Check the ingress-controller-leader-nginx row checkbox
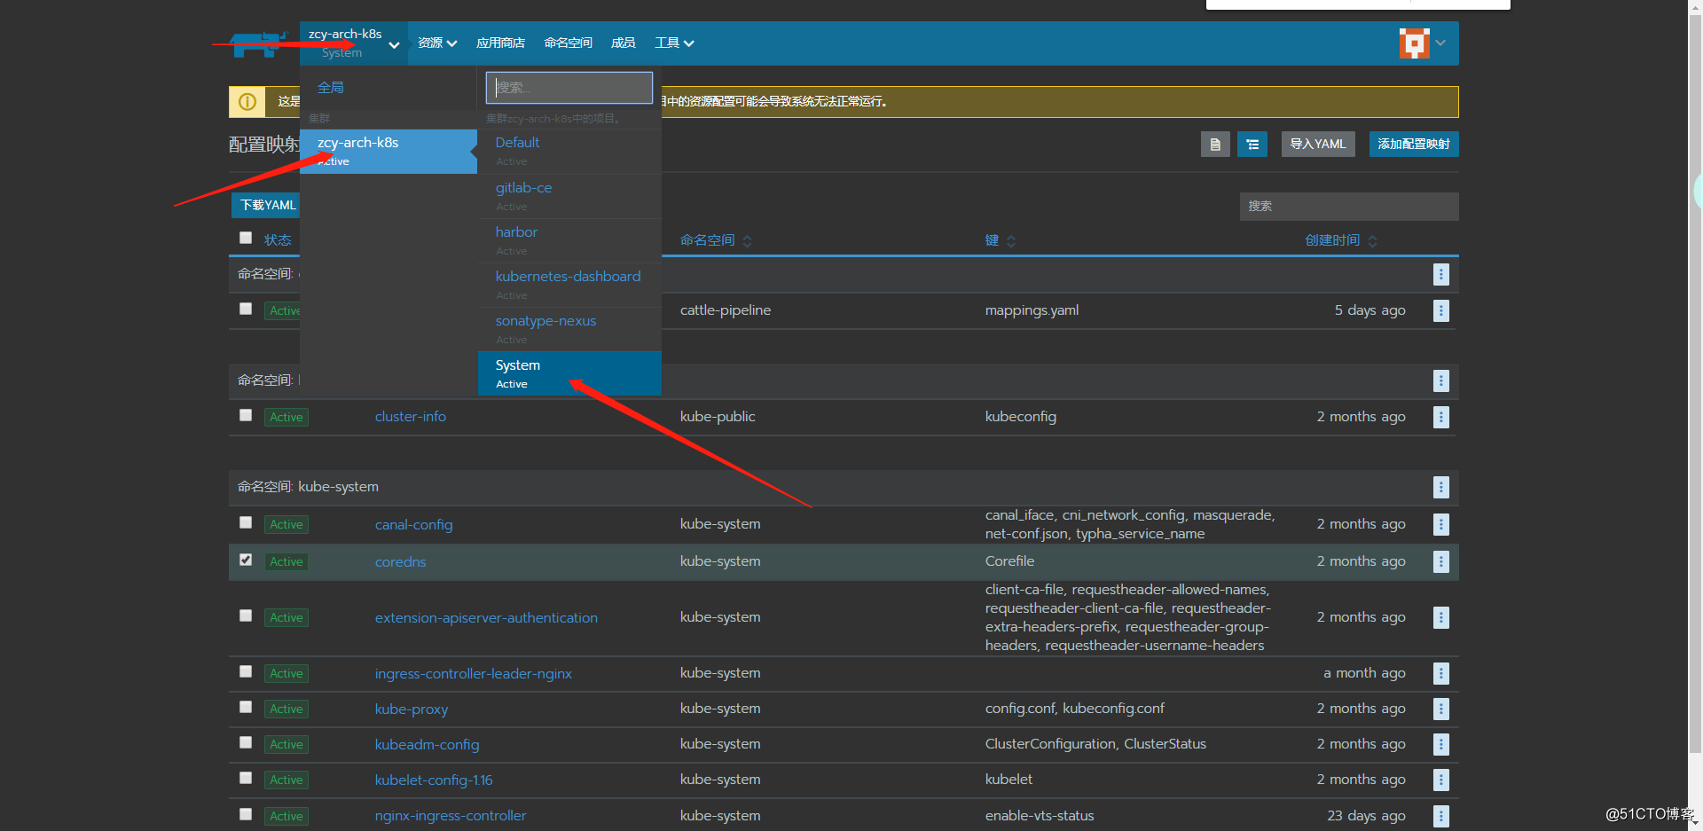 click(x=246, y=671)
